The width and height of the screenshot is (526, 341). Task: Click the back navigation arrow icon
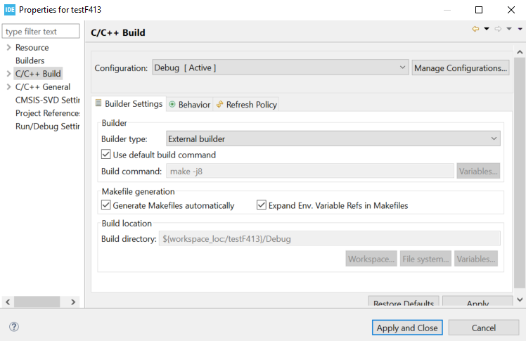click(x=475, y=29)
